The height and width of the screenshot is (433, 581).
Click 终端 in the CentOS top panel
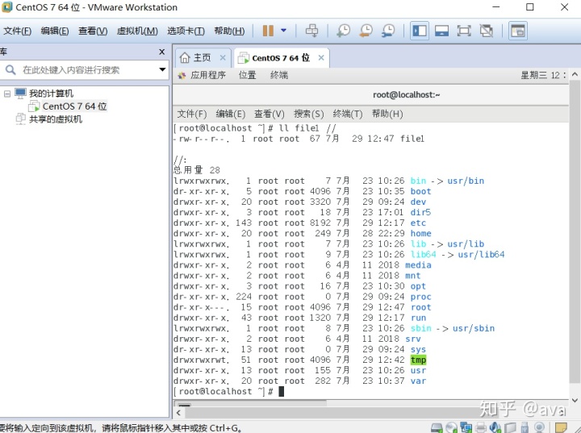[x=279, y=75]
